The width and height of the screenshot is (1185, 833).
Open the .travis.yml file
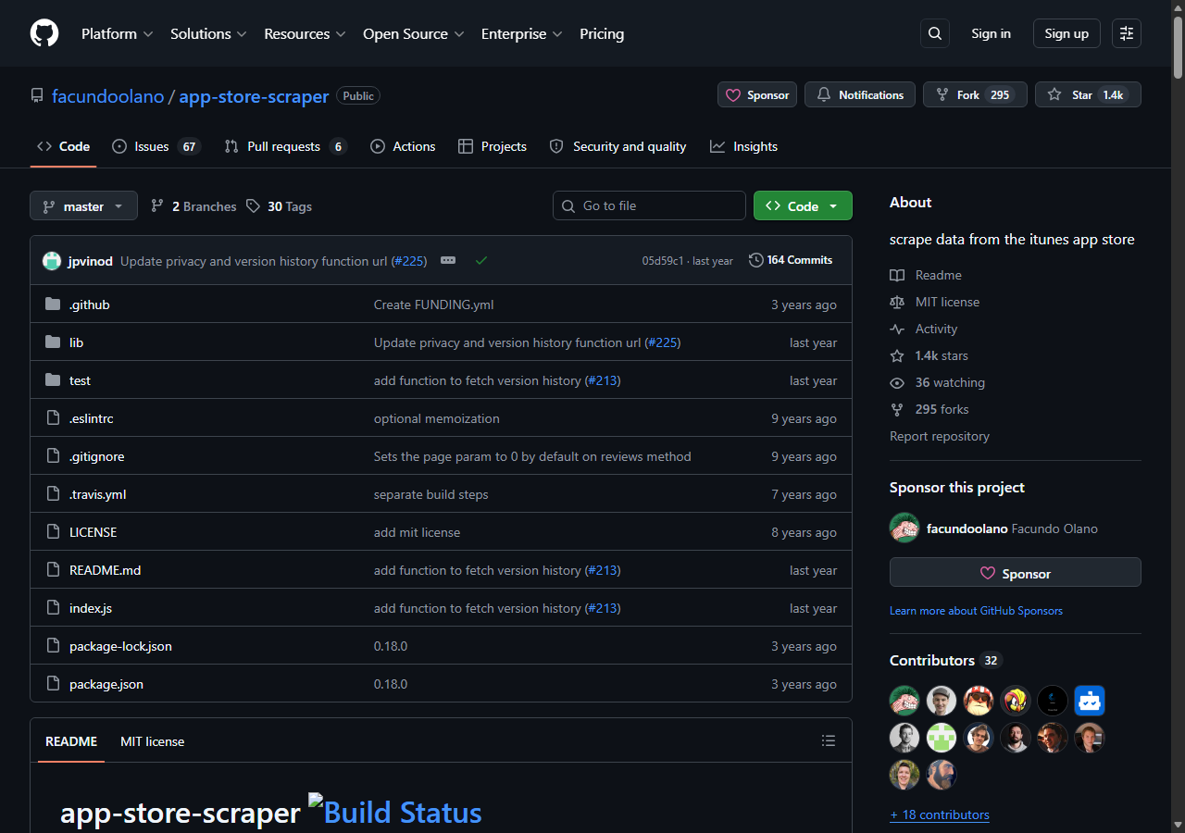tap(98, 494)
